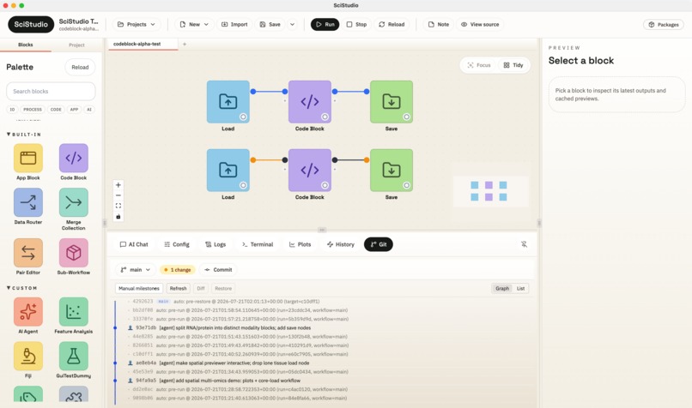The width and height of the screenshot is (692, 408).
Task: Click View source in the toolbar
Action: click(x=480, y=24)
